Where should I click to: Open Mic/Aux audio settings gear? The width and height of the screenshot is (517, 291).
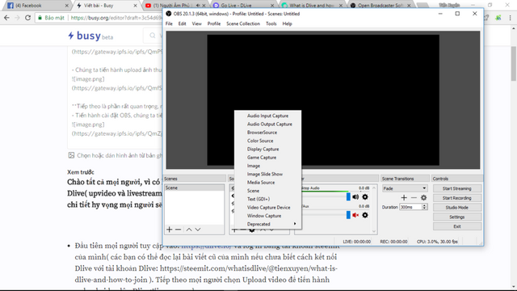click(x=365, y=215)
